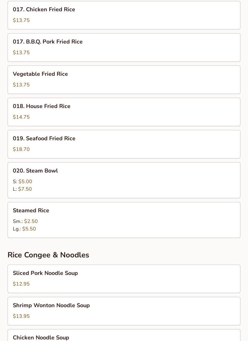Select Shrimp Wonton Noodle Soup item
The height and width of the screenshot is (341, 248).
[124, 311]
